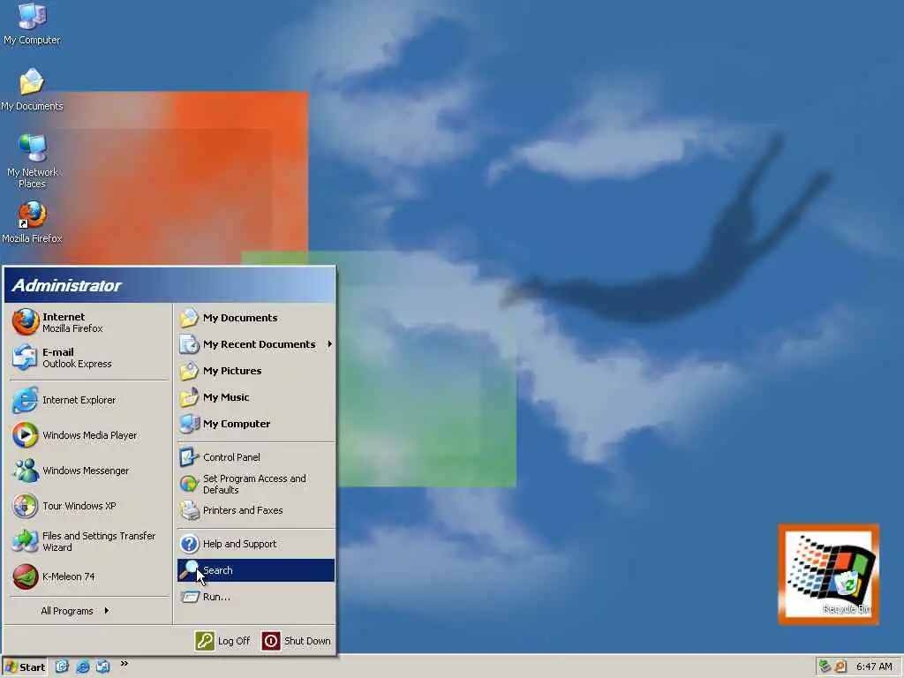
Task: Click Quick Launch icon left of Internet Explorer
Action: (62, 667)
